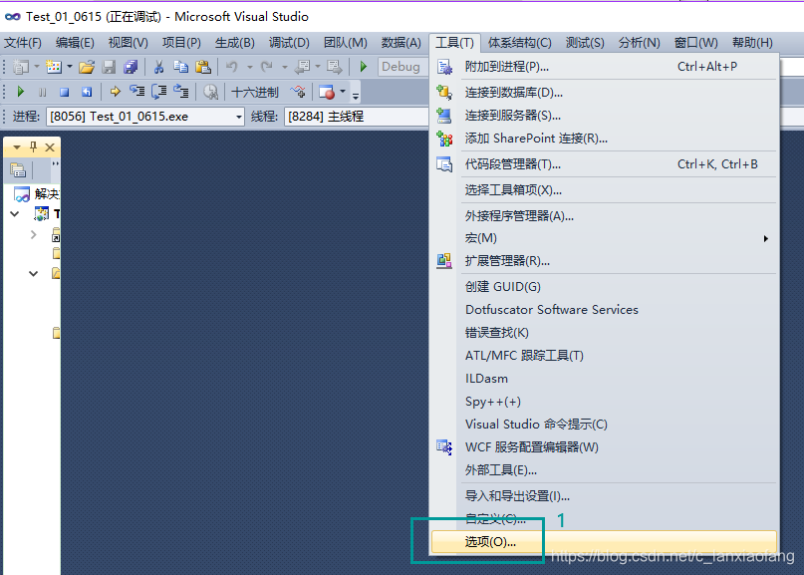Screen dimensions: 804x575
Task: Select Spy++(+) menu entry
Action: 604,402
